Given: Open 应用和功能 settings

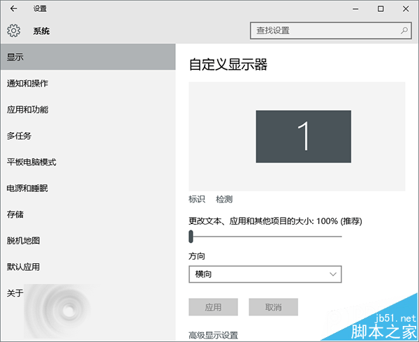Looking at the screenshot, I should click(88, 109).
